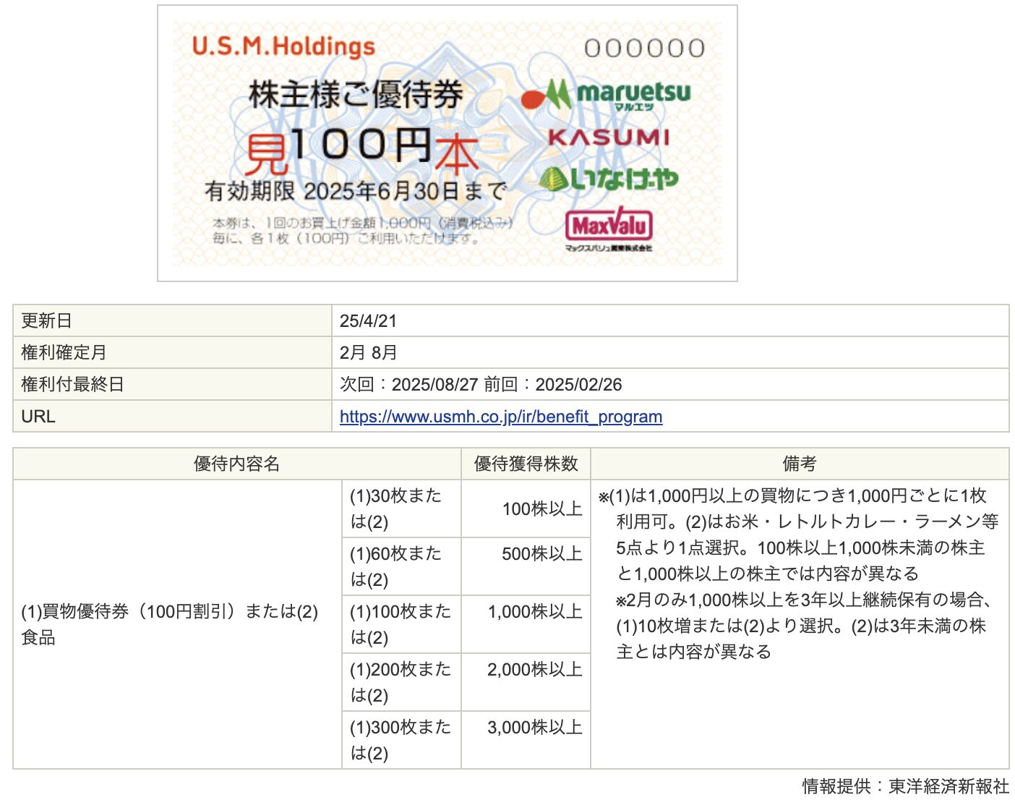Image resolution: width=1015 pixels, height=800 pixels.
Task: Select the 3,000株以上 cell
Action: 526,740
